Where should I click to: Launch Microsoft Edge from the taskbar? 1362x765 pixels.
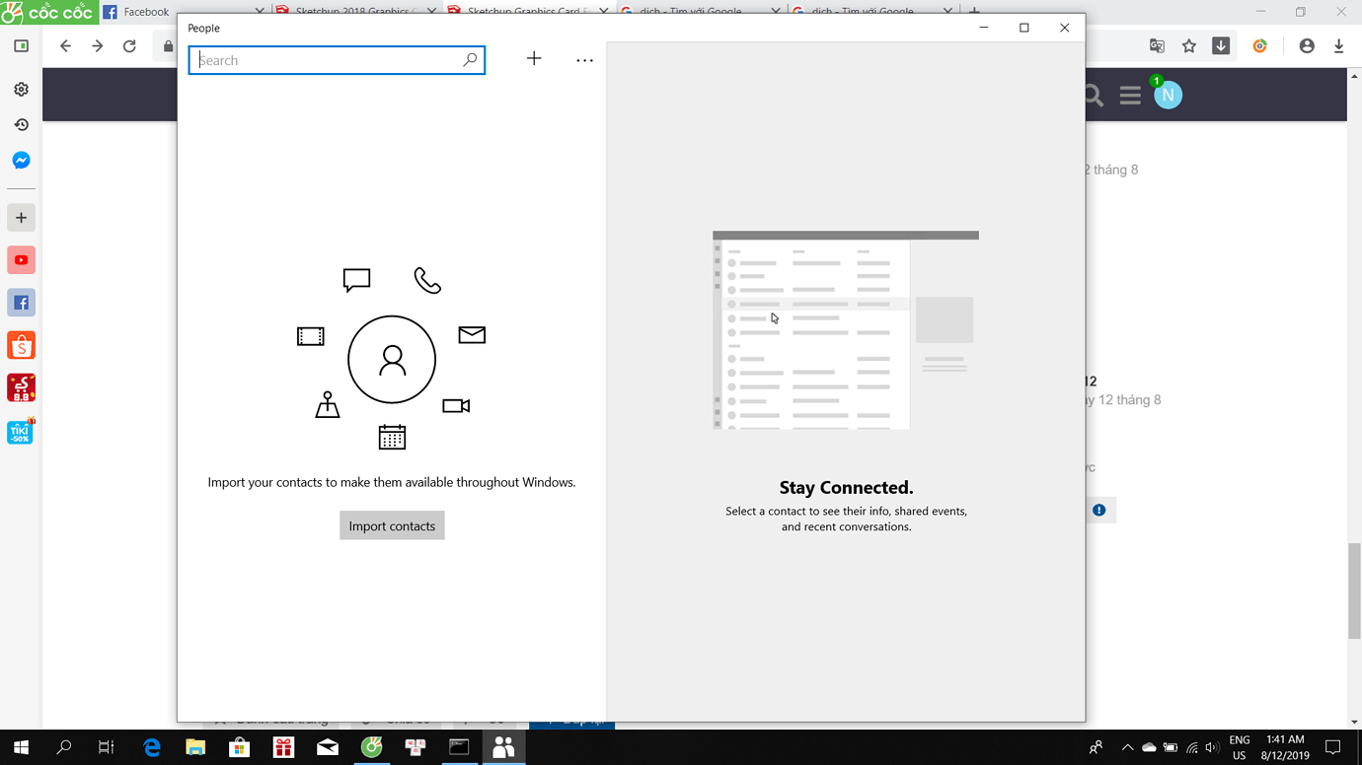(152, 747)
